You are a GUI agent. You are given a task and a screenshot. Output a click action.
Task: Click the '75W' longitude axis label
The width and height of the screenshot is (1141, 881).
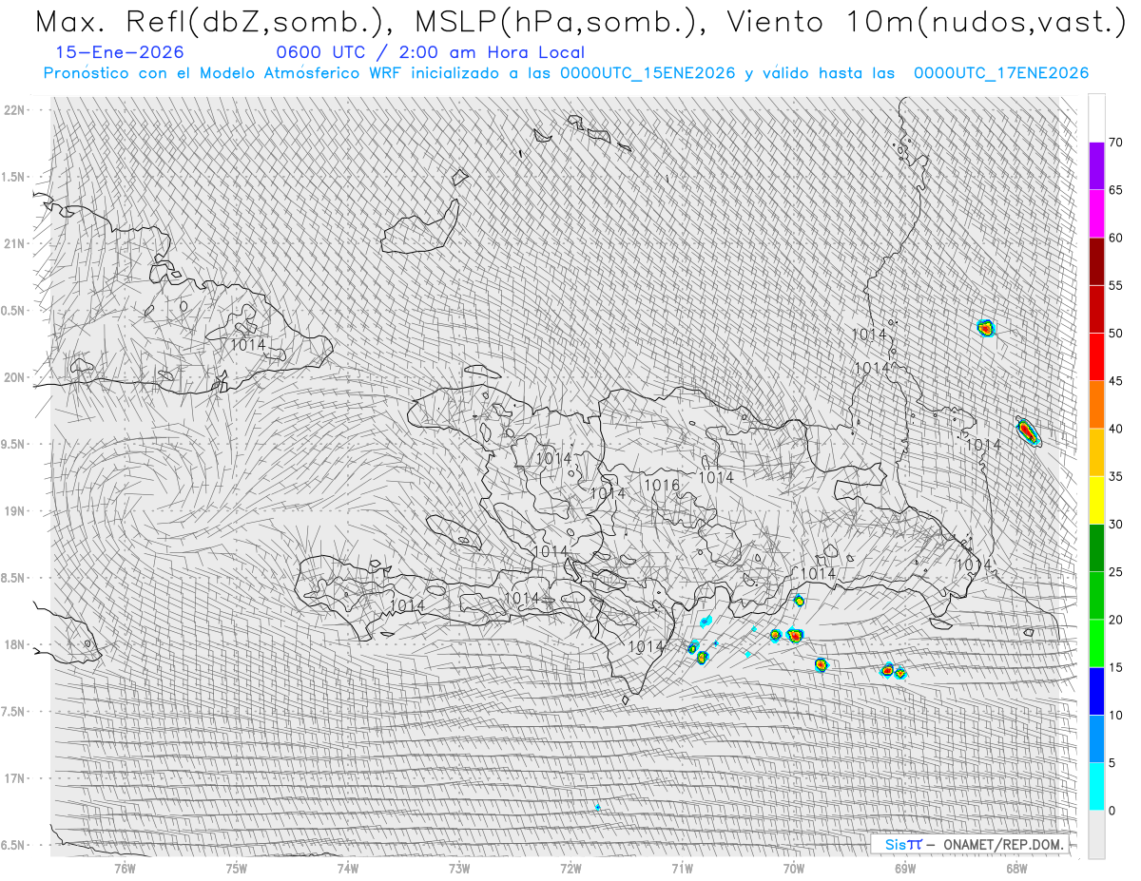tap(237, 868)
